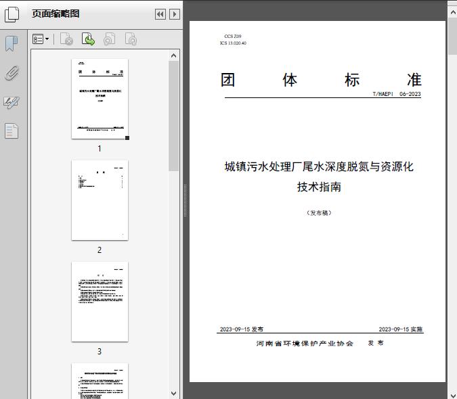
Task: Click page number label 2
Action: [100, 250]
